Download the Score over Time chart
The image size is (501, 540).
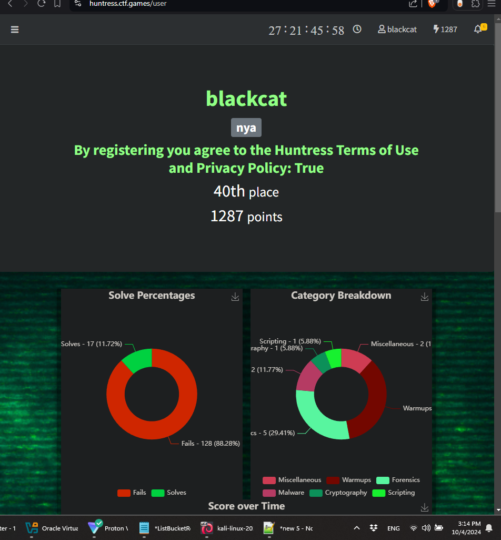click(425, 507)
